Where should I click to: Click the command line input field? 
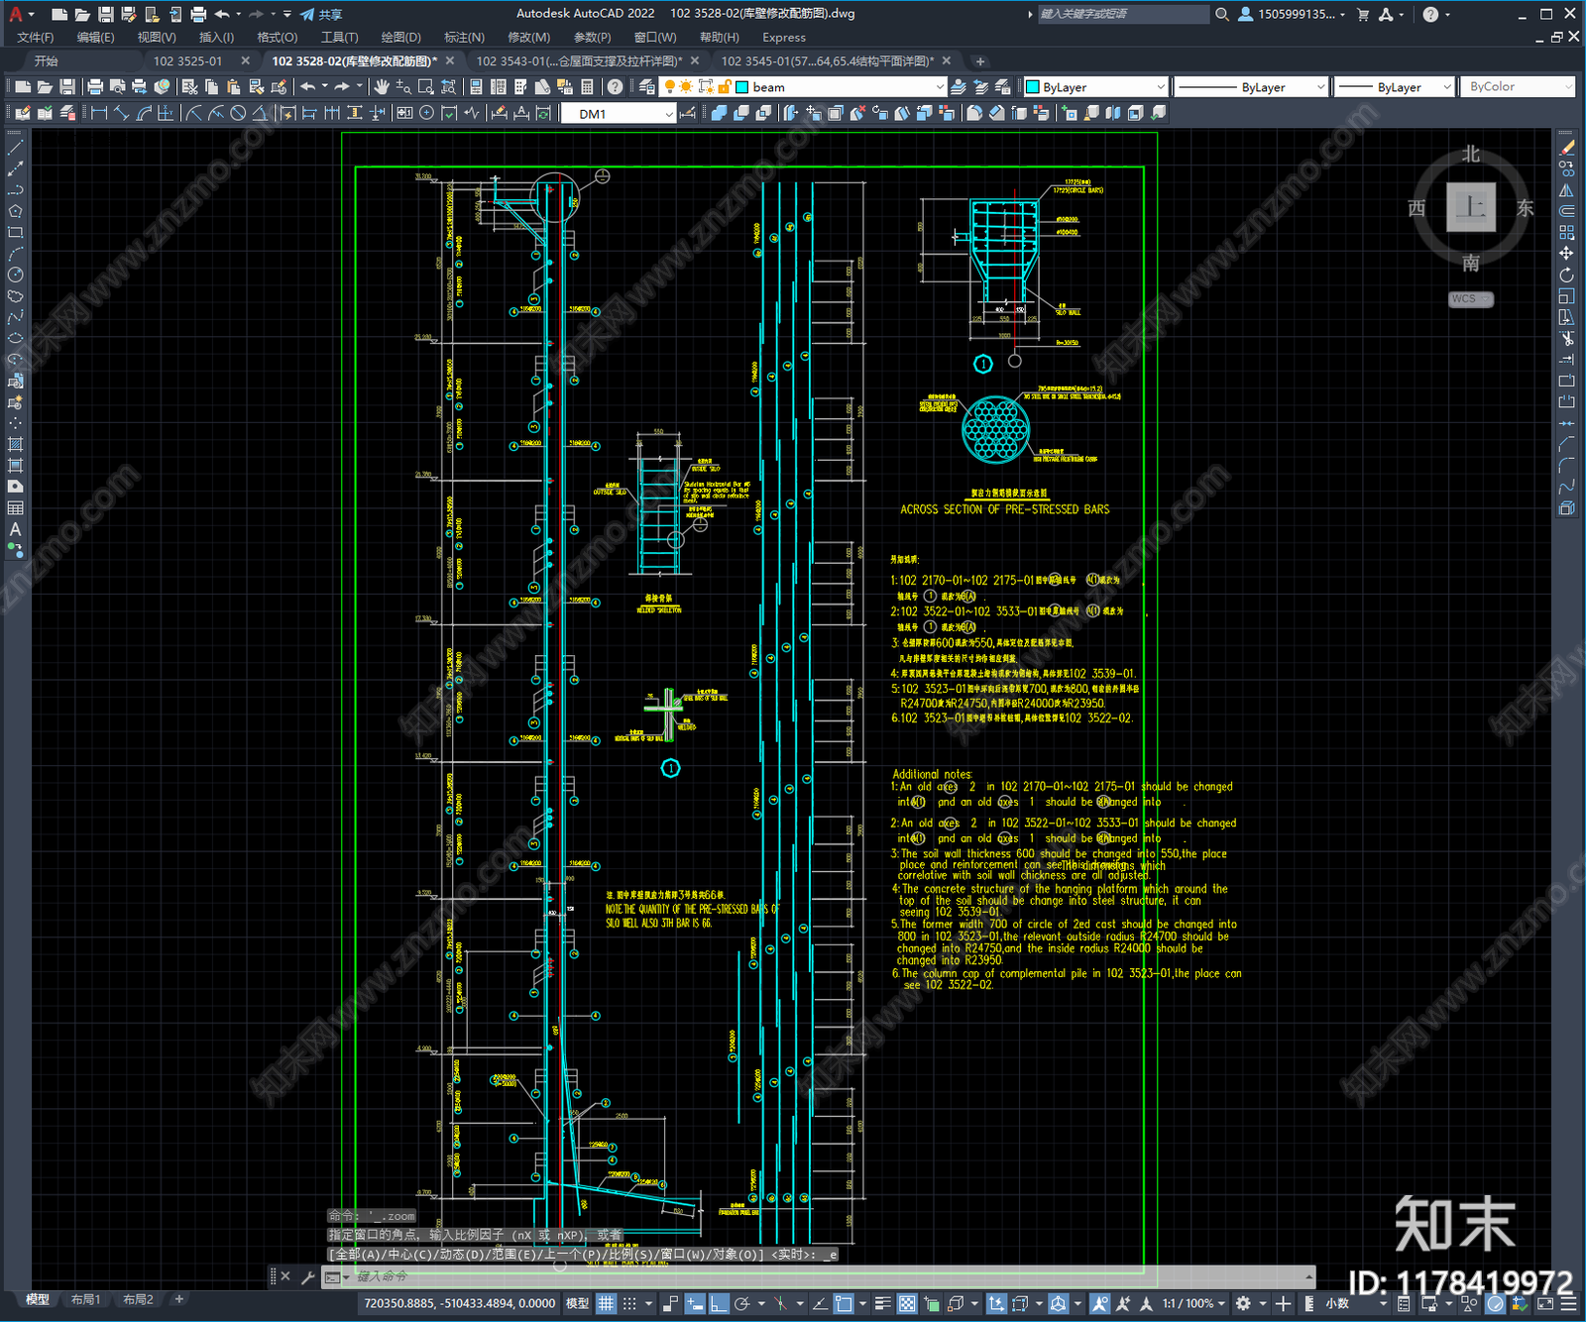tap(828, 1276)
